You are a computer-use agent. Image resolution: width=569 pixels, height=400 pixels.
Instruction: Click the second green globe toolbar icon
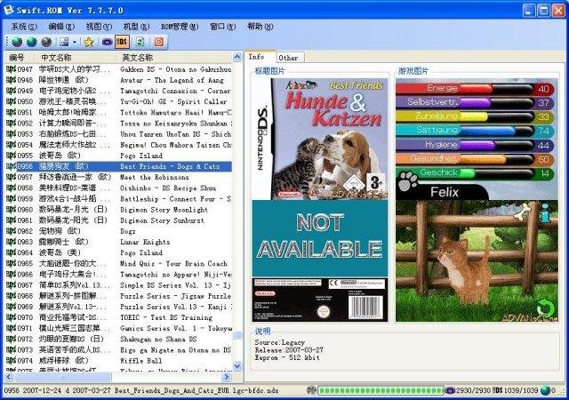click(x=32, y=42)
